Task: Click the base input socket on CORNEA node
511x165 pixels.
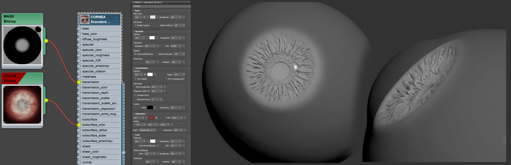Action: click(79, 29)
